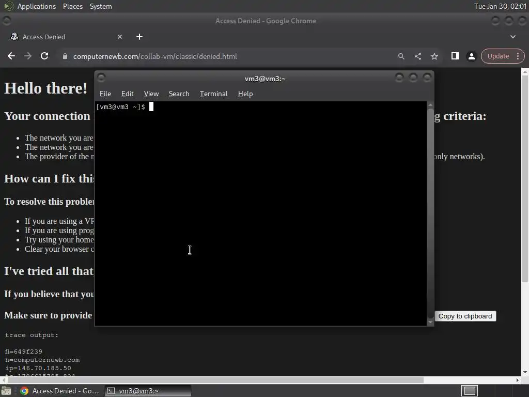The width and height of the screenshot is (529, 397).
Task: Click the 'Hello there!' heading
Action: pyautogui.click(x=45, y=88)
